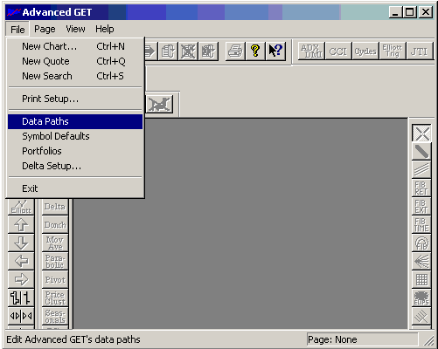This screenshot has height=349, width=438.
Task: Open the Page menu
Action: pos(45,29)
